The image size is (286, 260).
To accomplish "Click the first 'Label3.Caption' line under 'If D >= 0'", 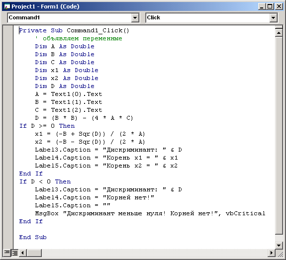I will point(108,150).
